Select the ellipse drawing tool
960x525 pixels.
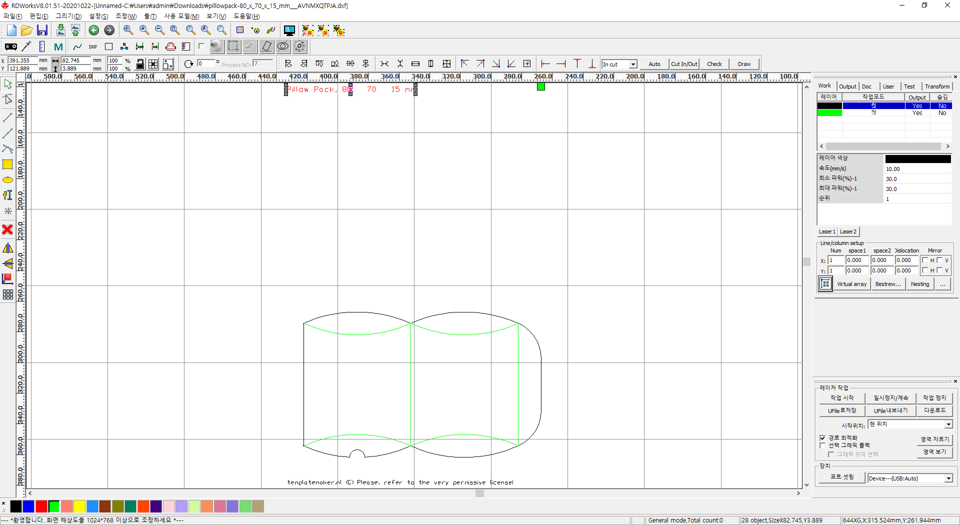[x=7, y=180]
